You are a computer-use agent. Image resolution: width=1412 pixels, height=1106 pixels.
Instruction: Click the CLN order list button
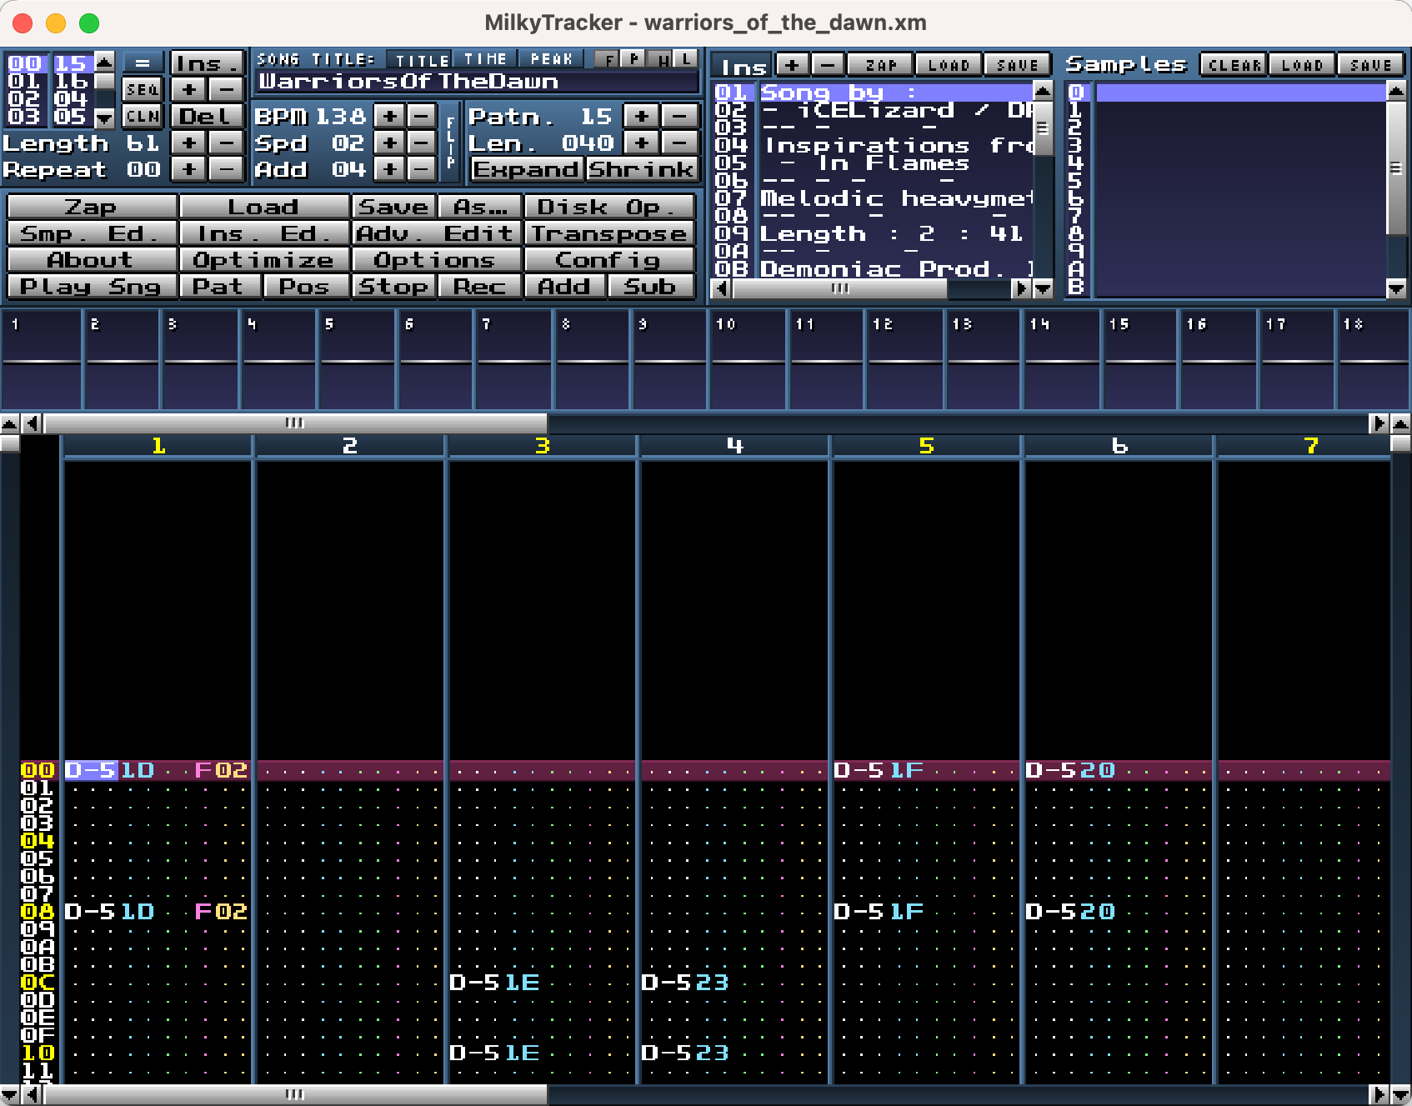click(x=143, y=117)
